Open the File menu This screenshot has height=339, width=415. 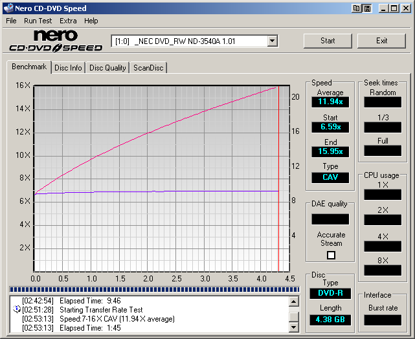(x=11, y=21)
